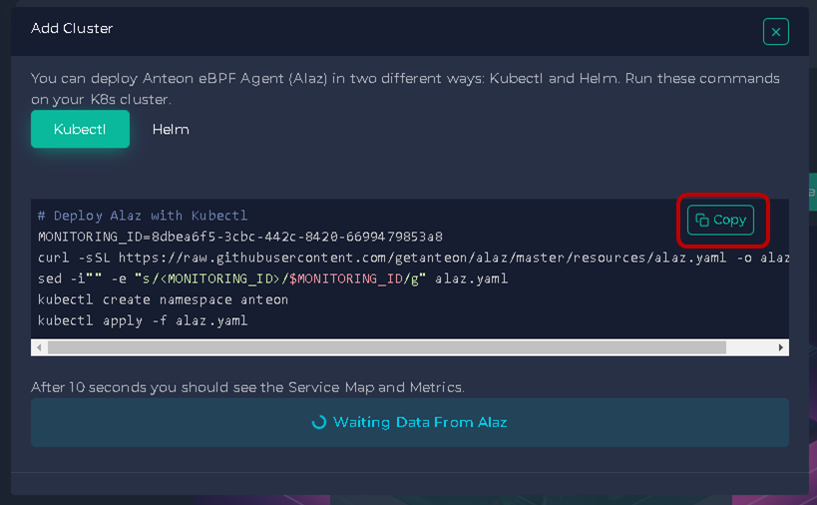This screenshot has height=505, width=817.
Task: Click the right arrow of code scrollbar
Action: 780,347
